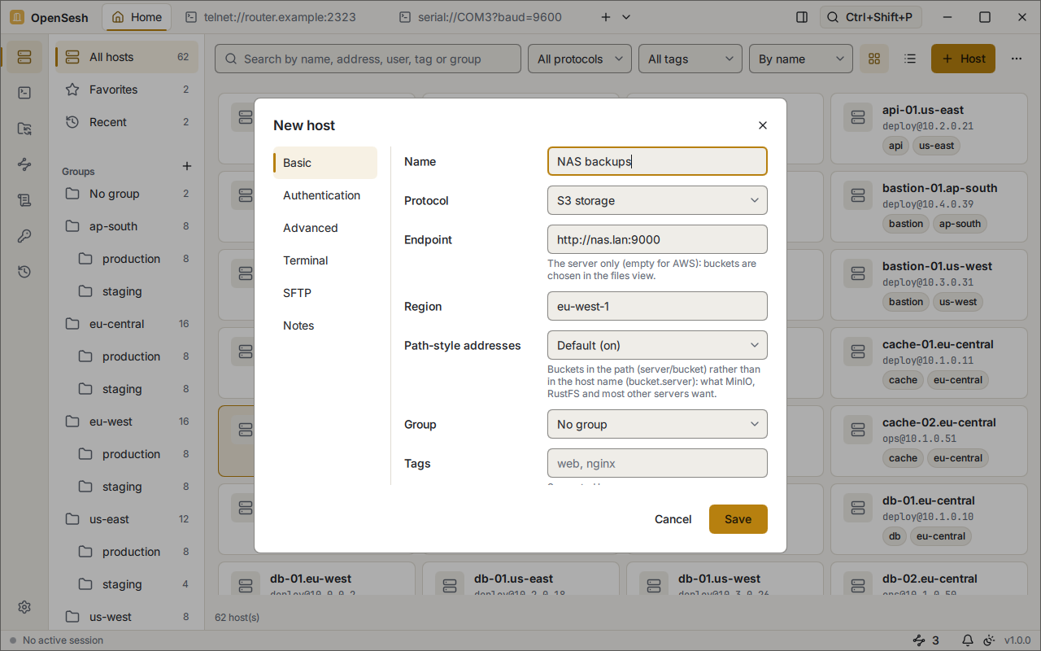The height and width of the screenshot is (651, 1041).
Task: Switch to the Home tab
Action: [137, 17]
